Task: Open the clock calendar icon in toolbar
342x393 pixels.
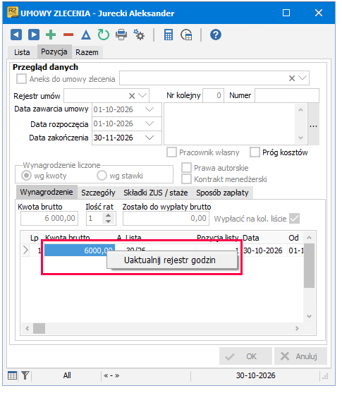Action: [186, 35]
